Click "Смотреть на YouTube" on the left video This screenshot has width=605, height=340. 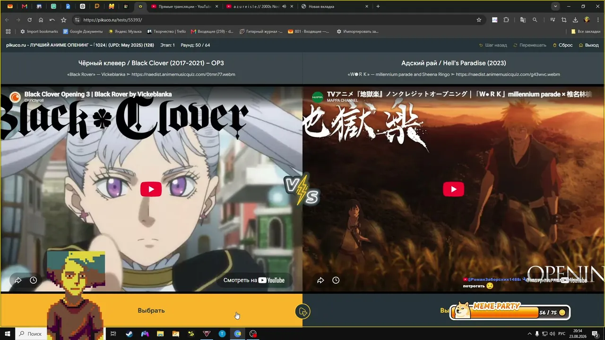(x=254, y=280)
